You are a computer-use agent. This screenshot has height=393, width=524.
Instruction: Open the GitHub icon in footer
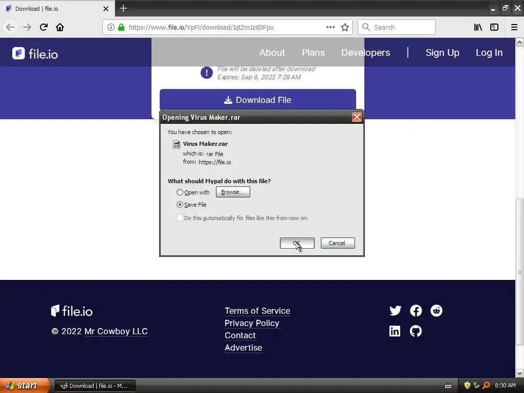(416, 331)
